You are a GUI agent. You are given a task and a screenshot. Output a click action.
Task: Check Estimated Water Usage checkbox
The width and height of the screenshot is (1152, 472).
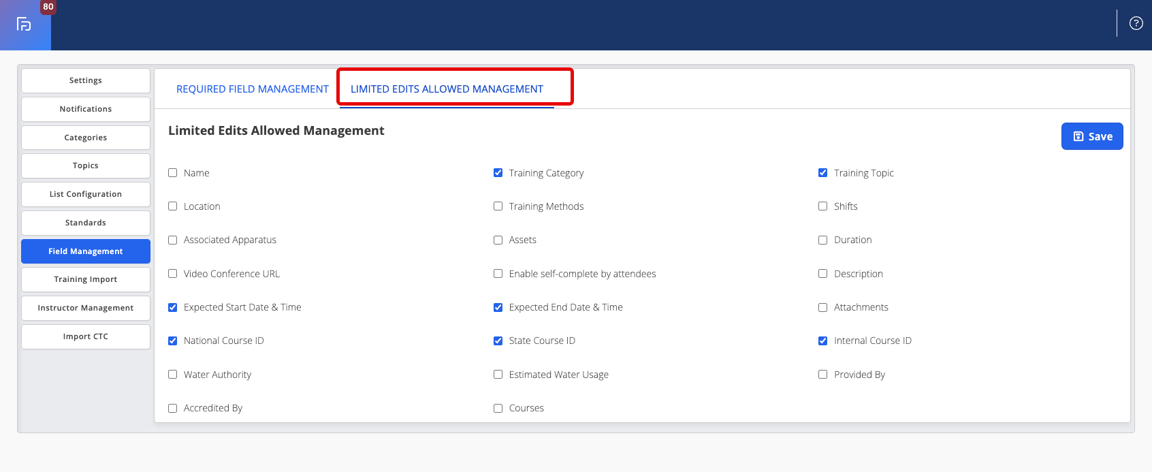pyautogui.click(x=498, y=375)
